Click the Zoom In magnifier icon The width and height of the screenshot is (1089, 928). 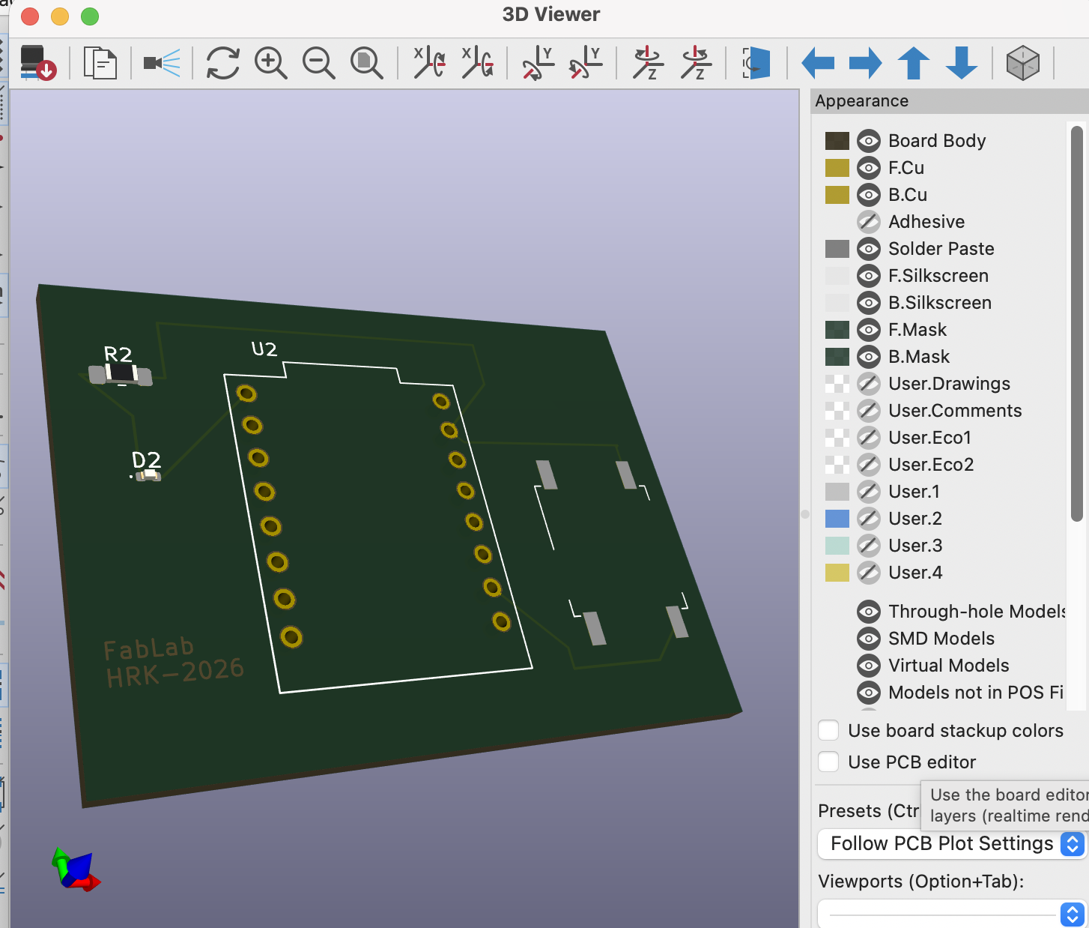(270, 63)
